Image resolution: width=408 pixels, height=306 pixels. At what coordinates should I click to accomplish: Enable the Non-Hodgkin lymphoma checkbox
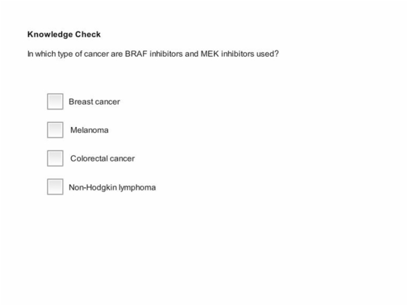click(x=55, y=187)
